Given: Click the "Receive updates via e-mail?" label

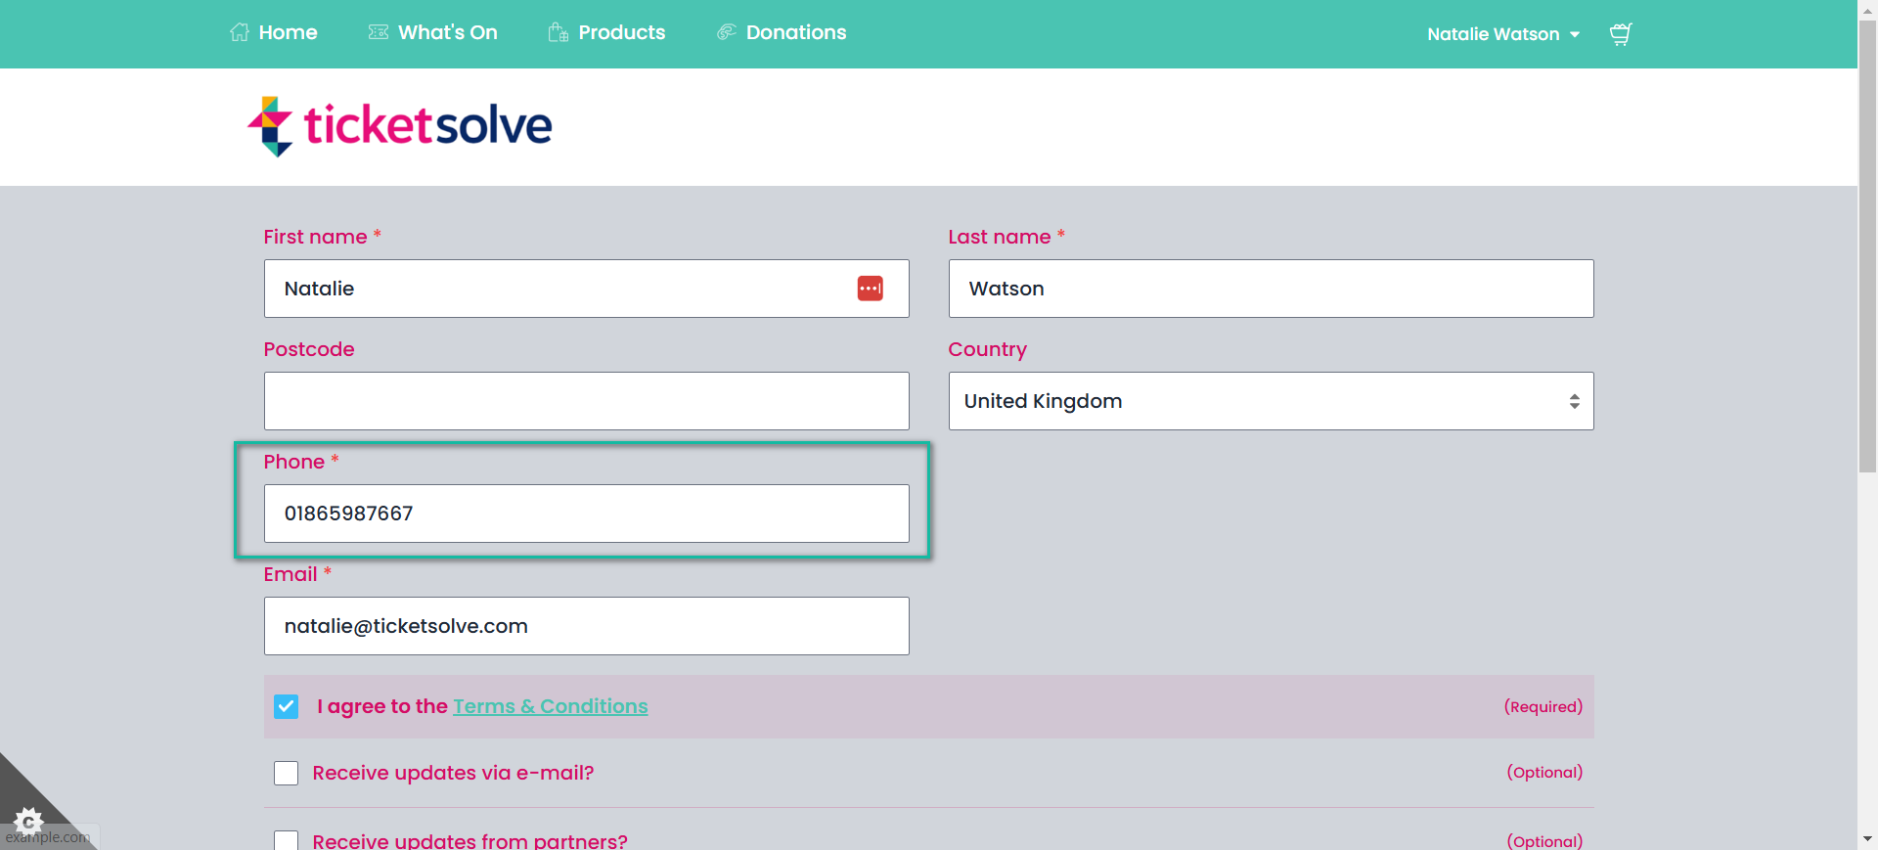Looking at the screenshot, I should [453, 773].
